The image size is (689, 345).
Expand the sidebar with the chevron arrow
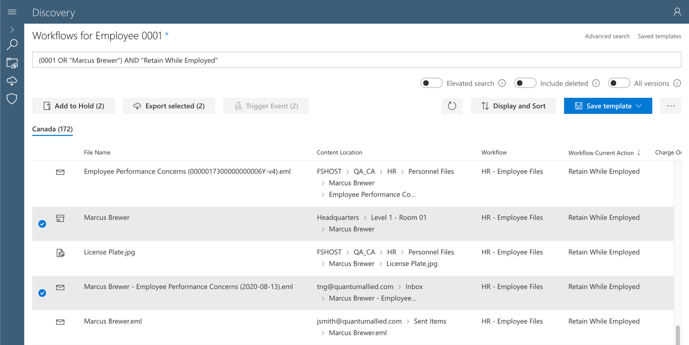[12, 29]
